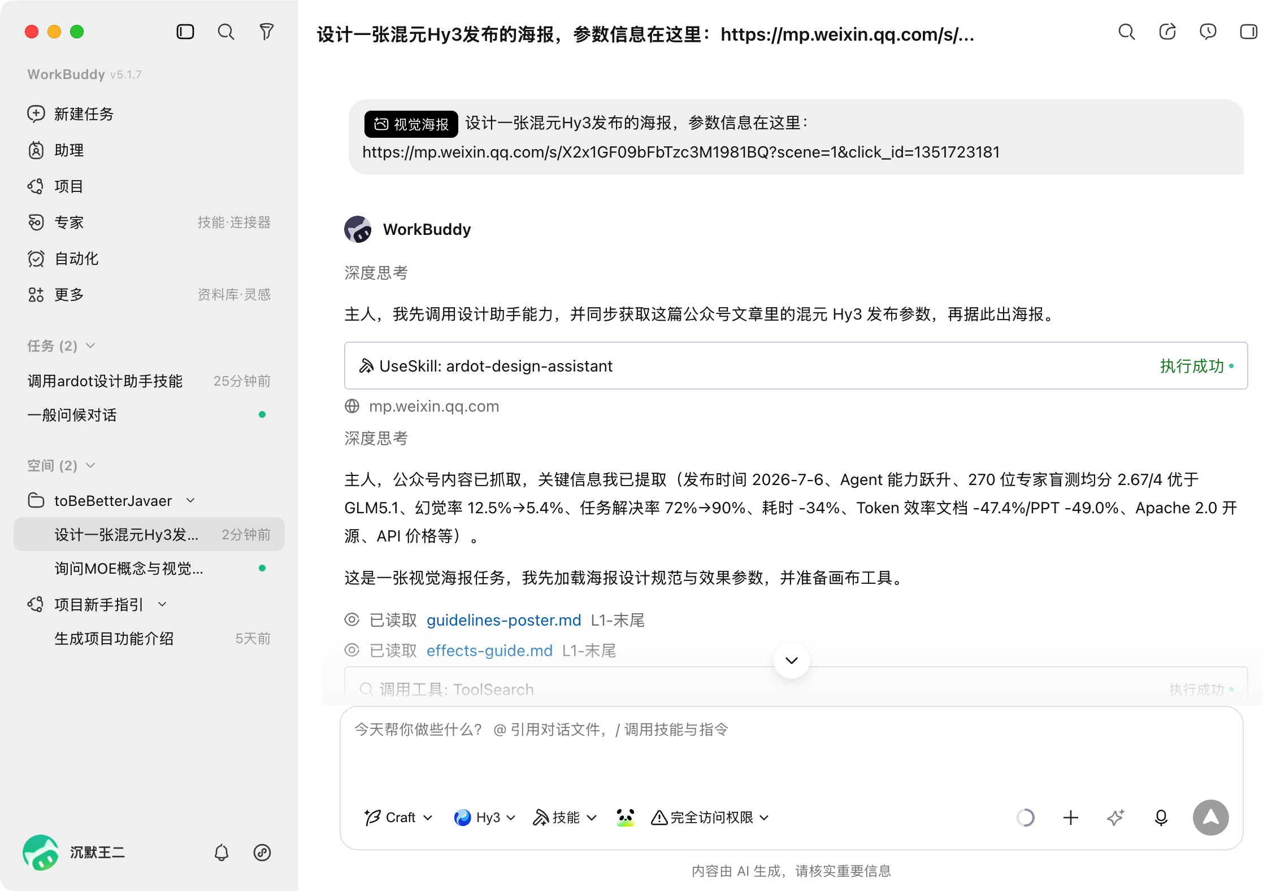Click the 专家 experts icon
This screenshot has width=1285, height=891.
(36, 222)
